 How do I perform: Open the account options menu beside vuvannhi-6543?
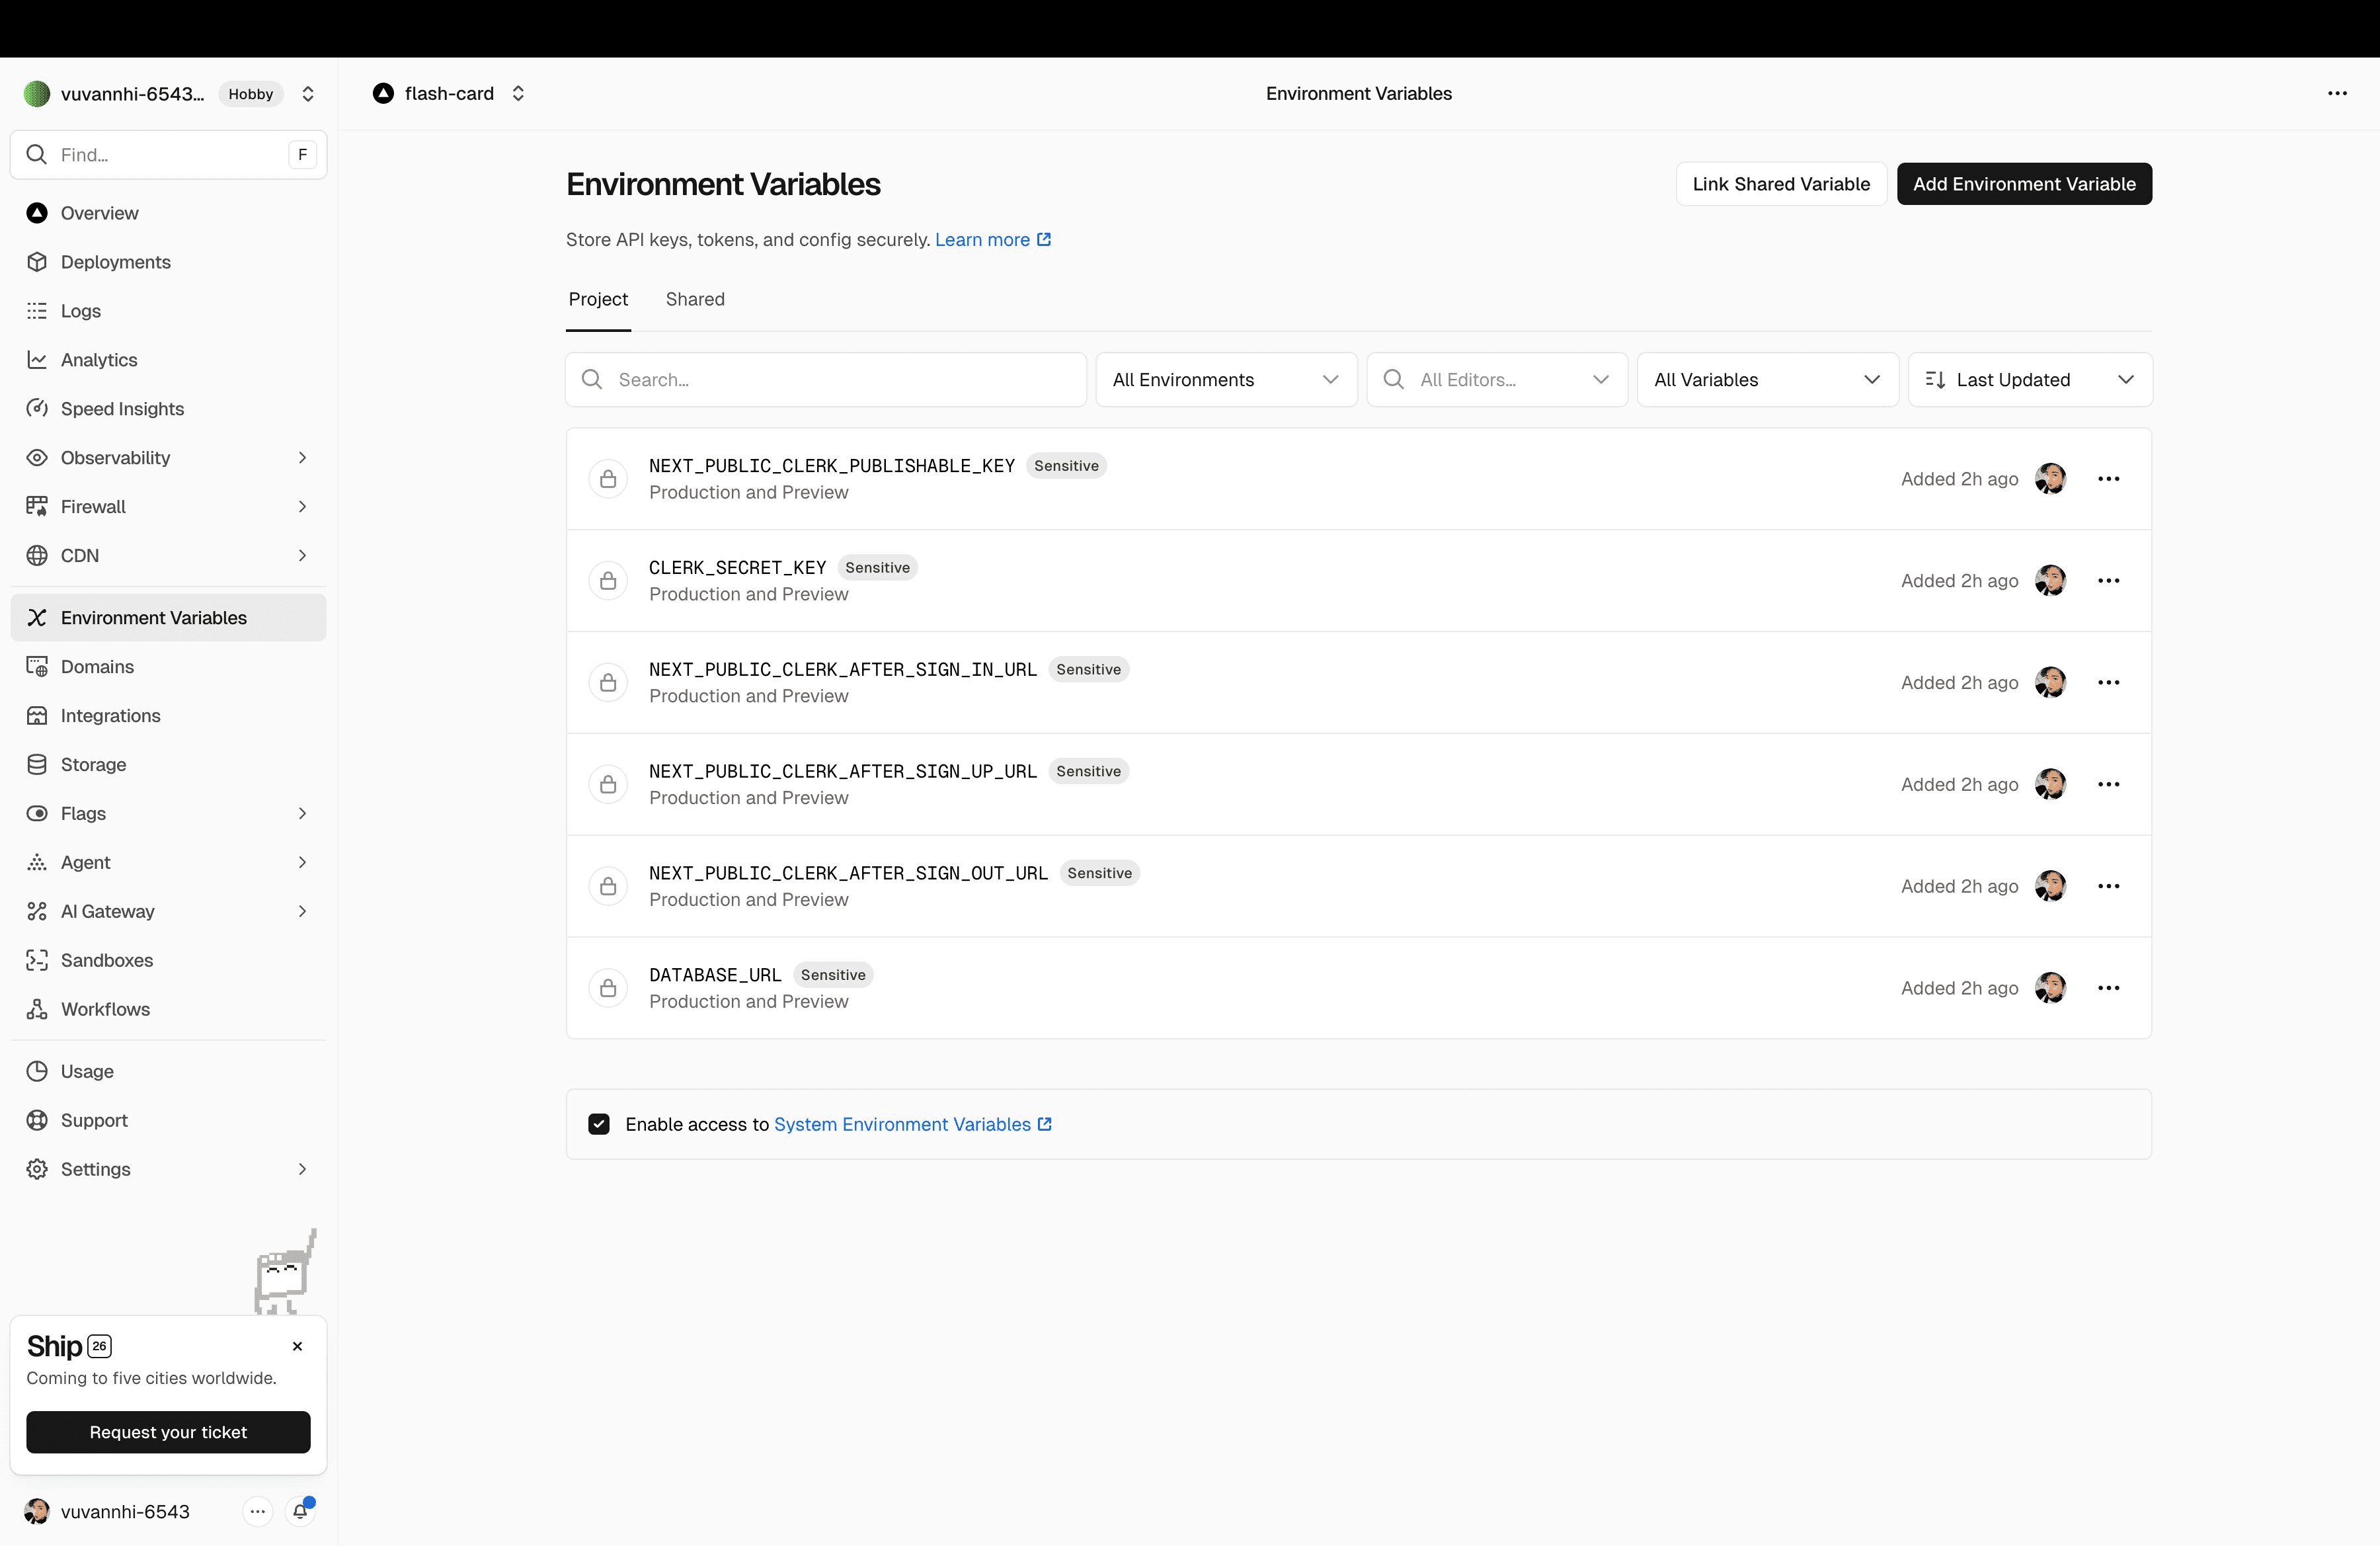tap(257, 1512)
